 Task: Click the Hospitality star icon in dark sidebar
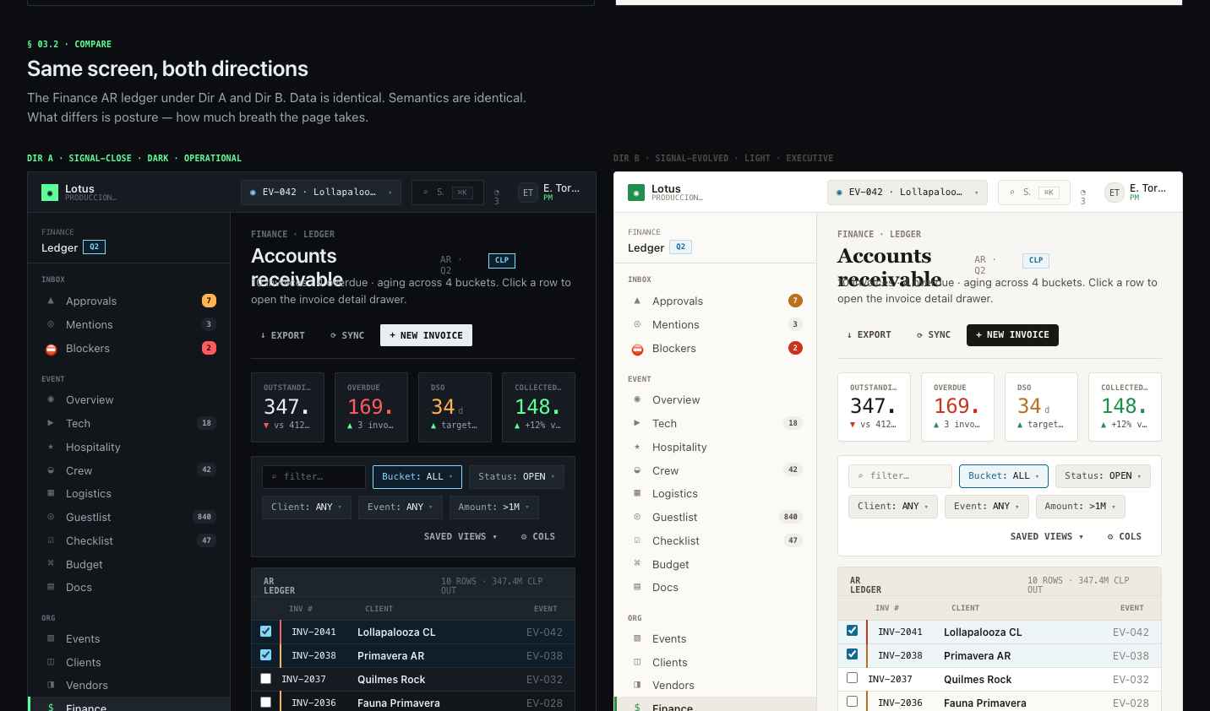pyautogui.click(x=51, y=447)
